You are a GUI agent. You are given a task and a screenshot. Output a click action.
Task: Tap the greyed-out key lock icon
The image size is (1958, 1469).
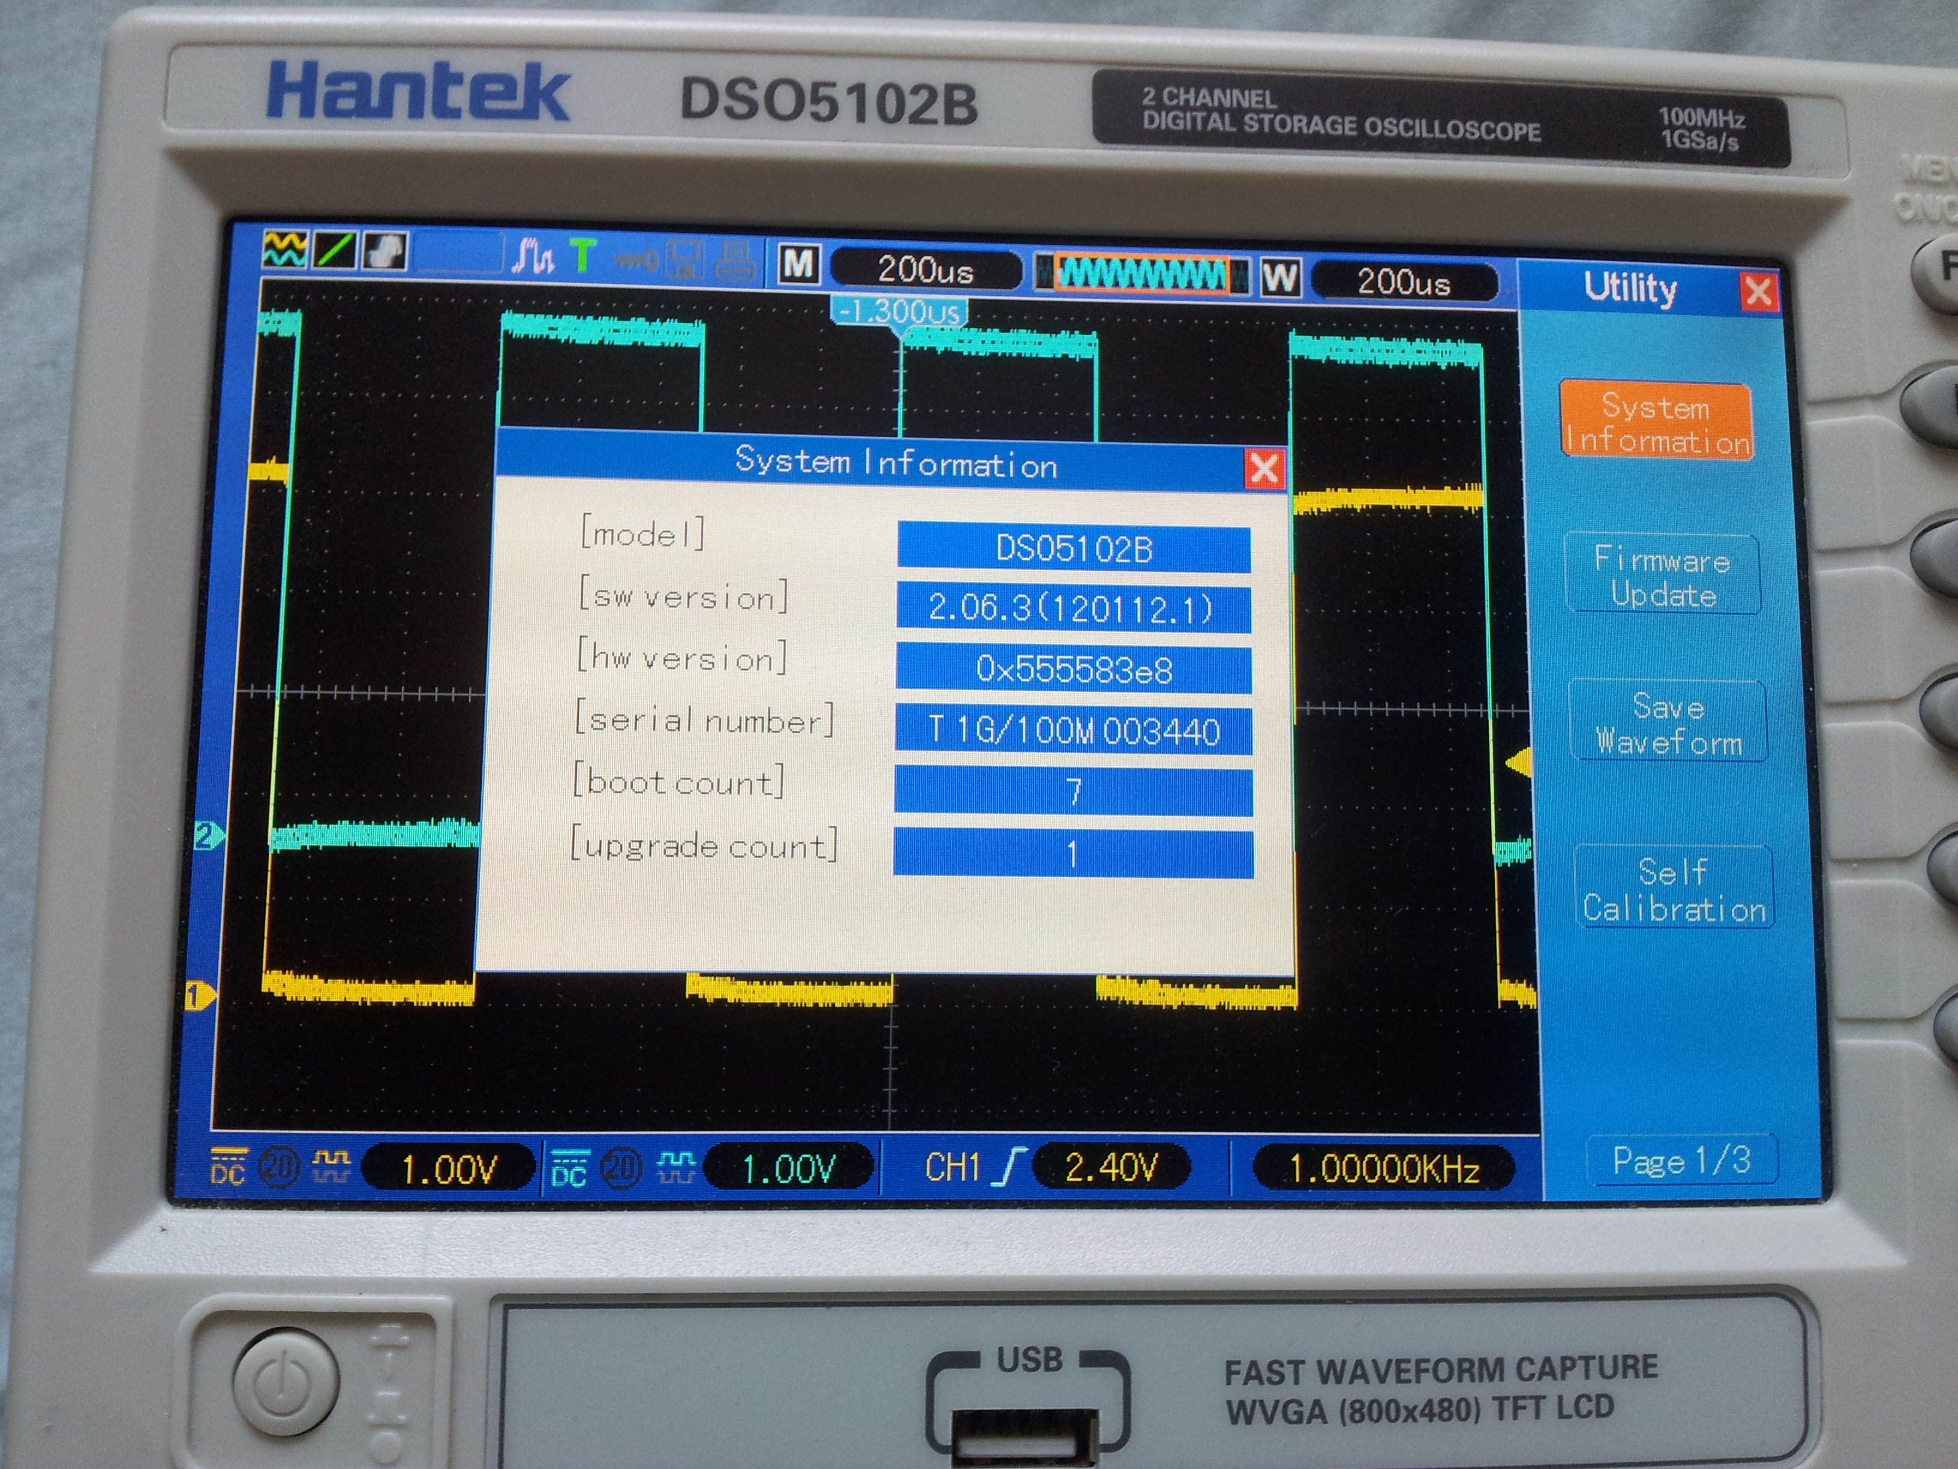[636, 261]
